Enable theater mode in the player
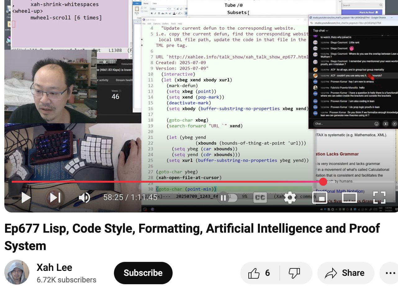Viewport: 398px width, 292px height. click(350, 198)
